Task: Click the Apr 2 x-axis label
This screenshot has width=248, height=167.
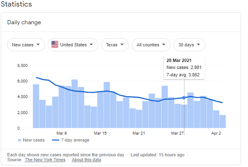Action: pyautogui.click(x=216, y=133)
